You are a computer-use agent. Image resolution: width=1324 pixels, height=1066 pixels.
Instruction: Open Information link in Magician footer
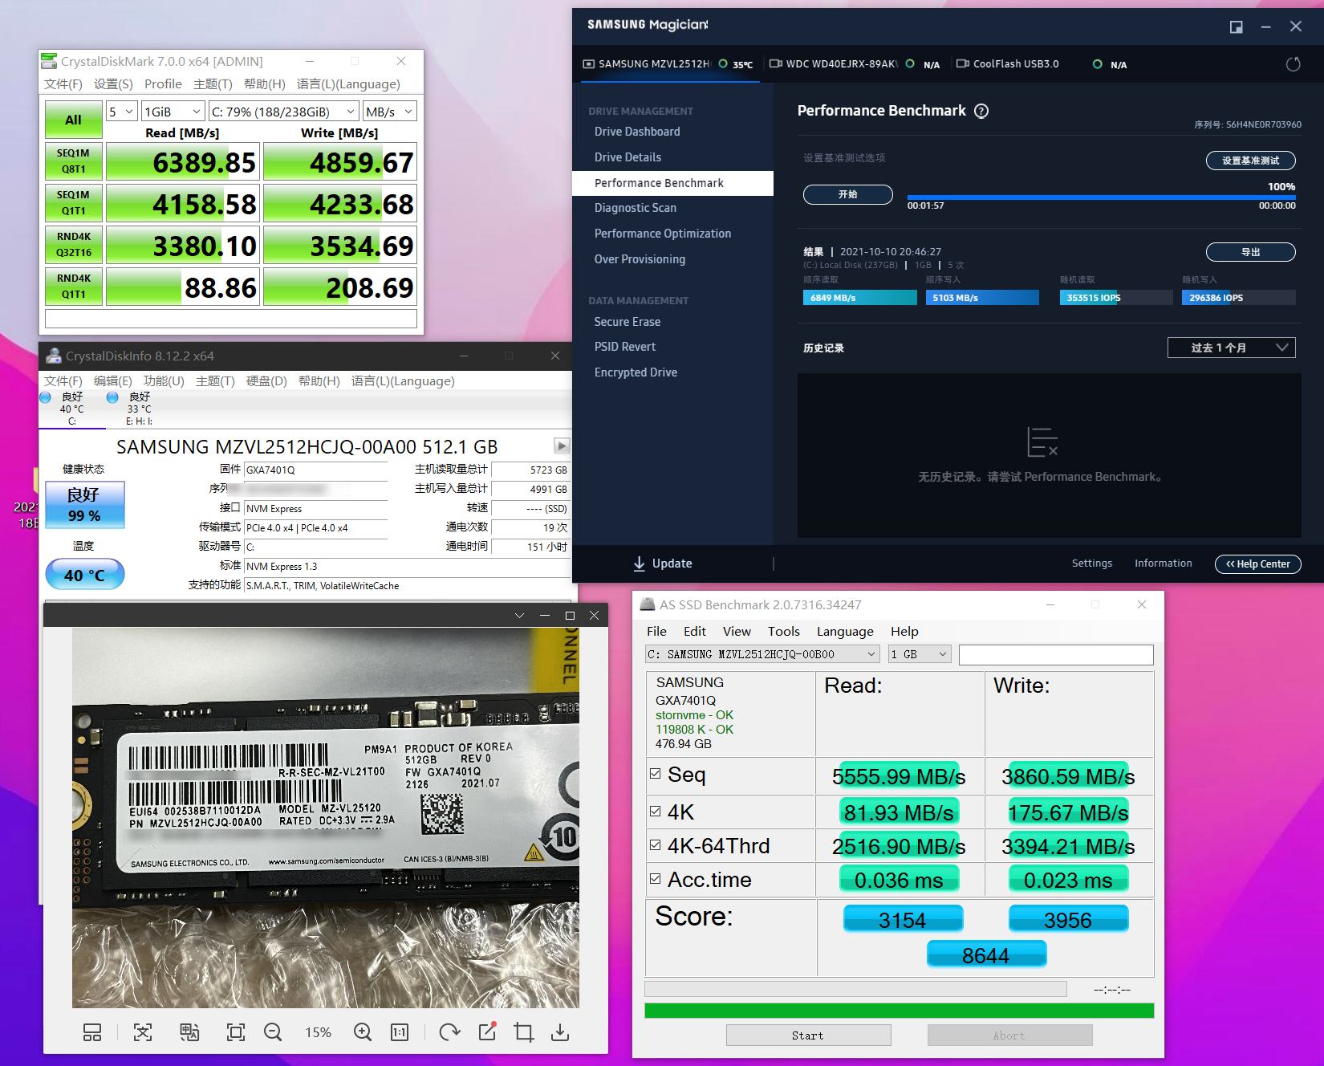point(1164,564)
